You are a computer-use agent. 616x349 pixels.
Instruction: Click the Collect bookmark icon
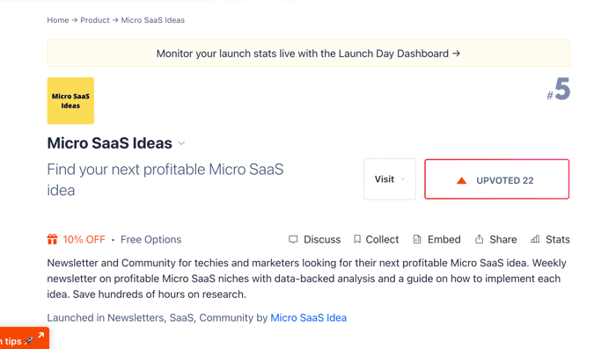click(357, 239)
